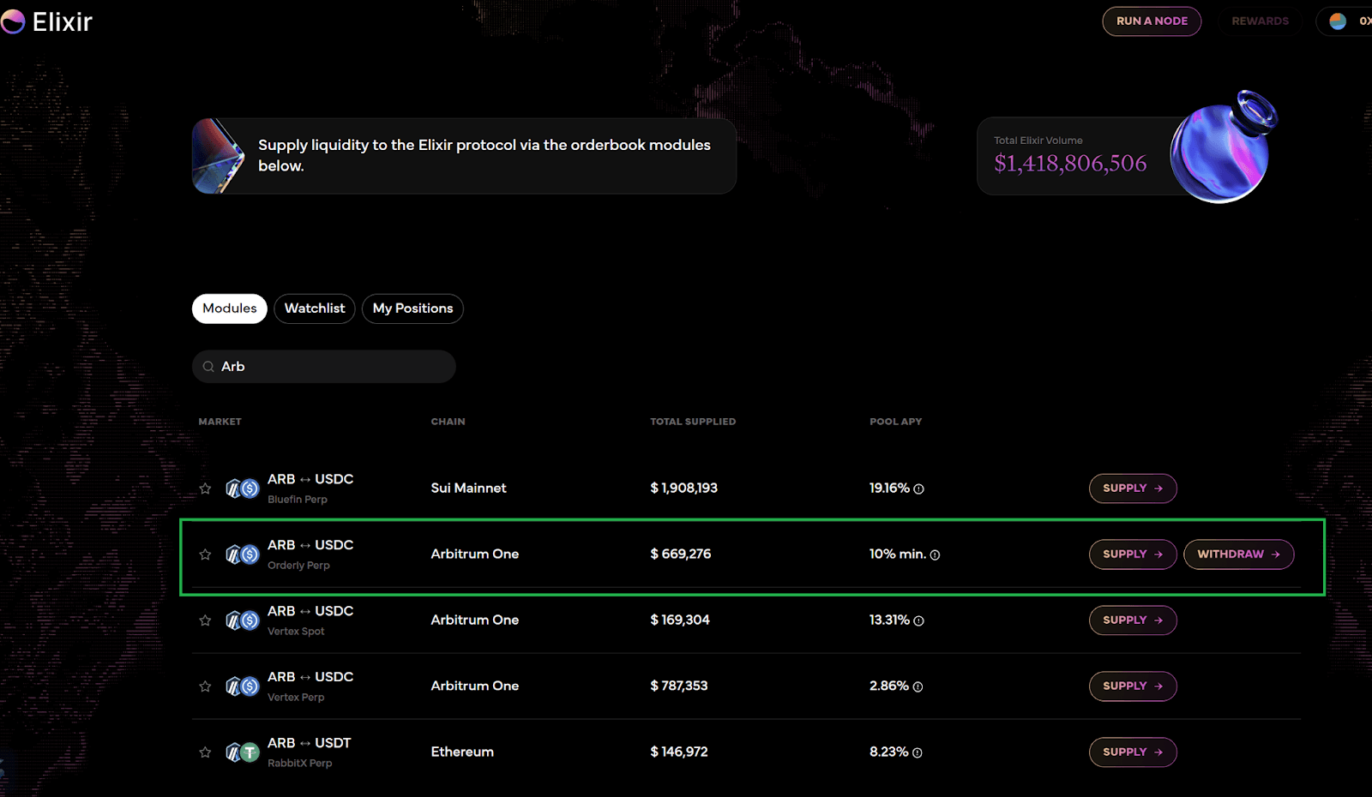Switch to the Watchlist tab
Image resolution: width=1372 pixels, height=797 pixels.
(315, 309)
